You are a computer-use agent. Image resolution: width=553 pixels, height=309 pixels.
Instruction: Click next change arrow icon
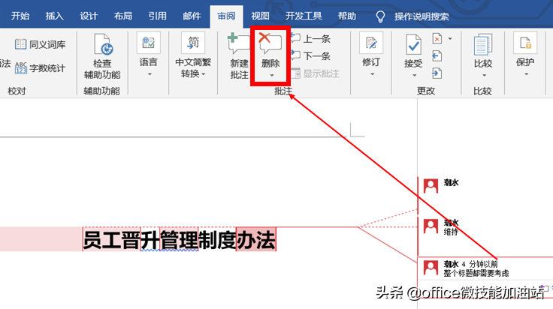pos(437,73)
